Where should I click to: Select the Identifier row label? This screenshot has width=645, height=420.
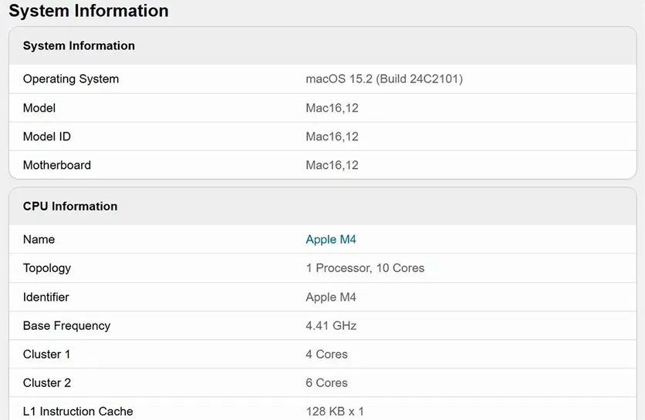pos(46,297)
